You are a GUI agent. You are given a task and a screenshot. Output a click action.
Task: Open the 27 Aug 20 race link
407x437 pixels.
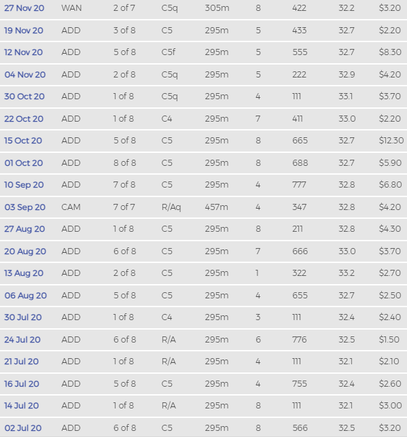click(x=24, y=229)
